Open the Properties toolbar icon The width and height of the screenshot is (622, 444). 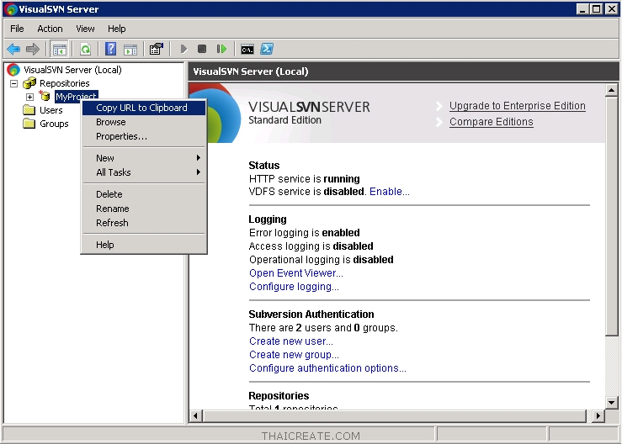(157, 49)
